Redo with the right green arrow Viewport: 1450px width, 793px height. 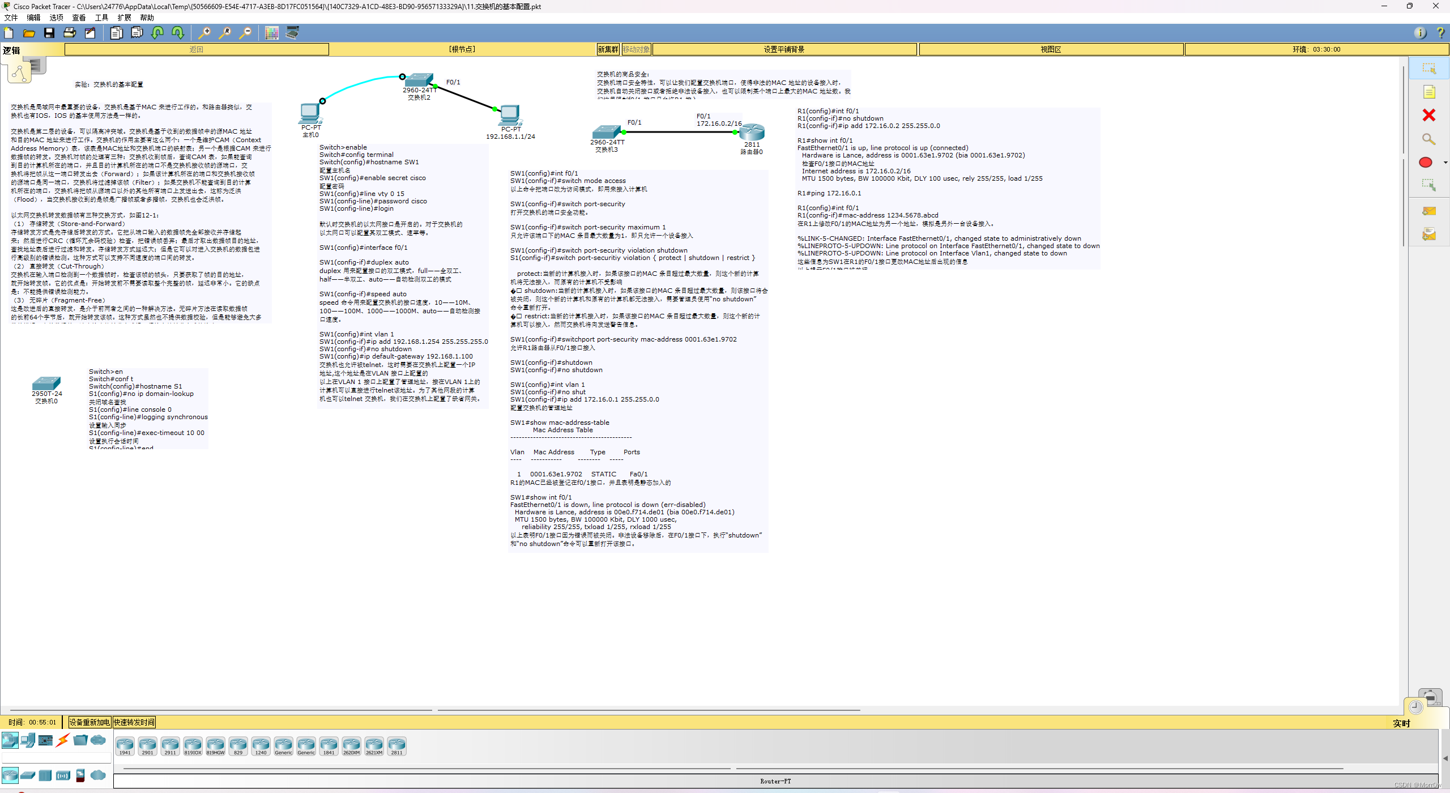178,33
